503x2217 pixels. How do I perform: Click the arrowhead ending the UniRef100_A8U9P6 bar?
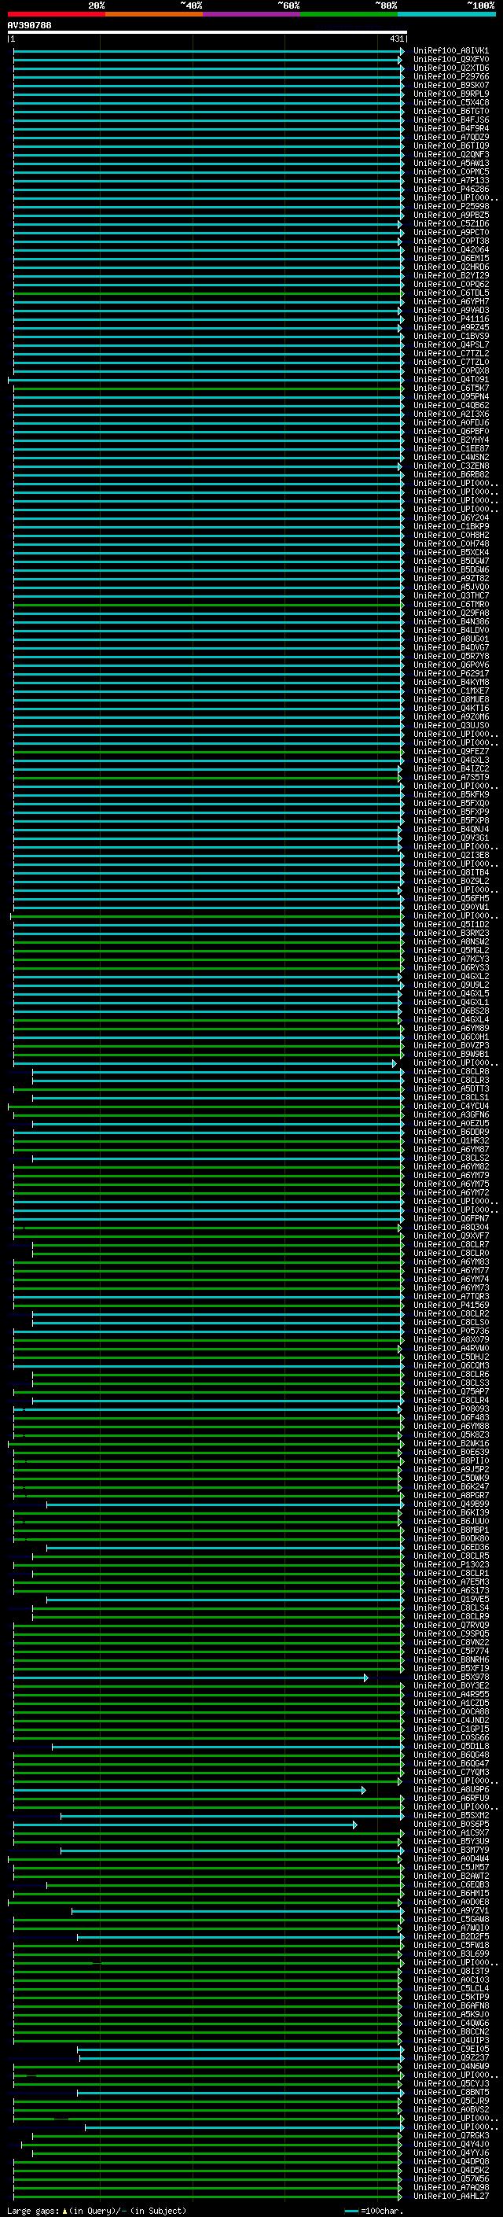pos(363,1790)
